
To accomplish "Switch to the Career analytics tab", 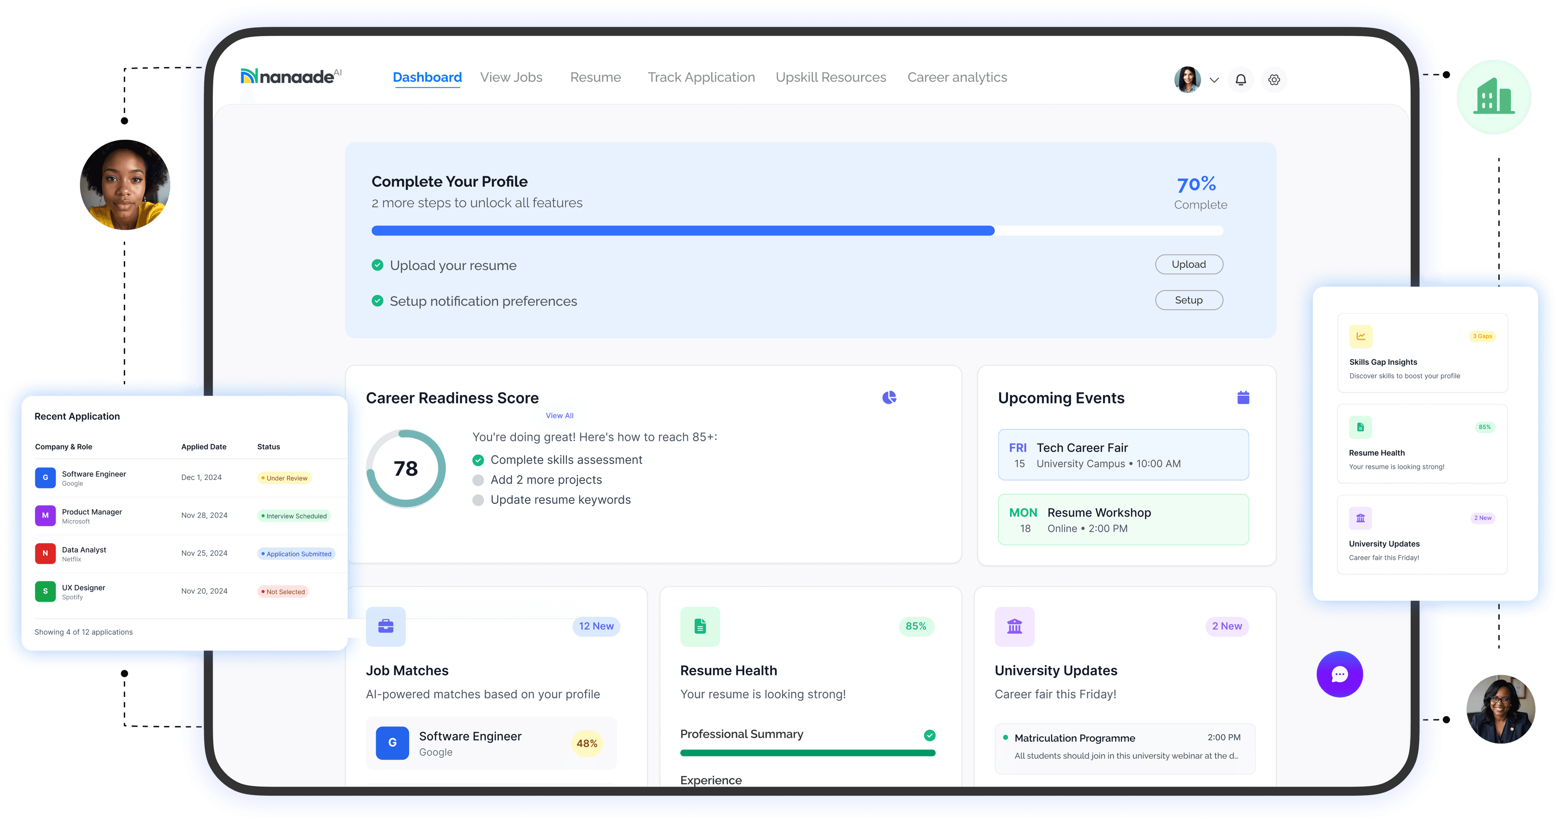I will tap(957, 78).
